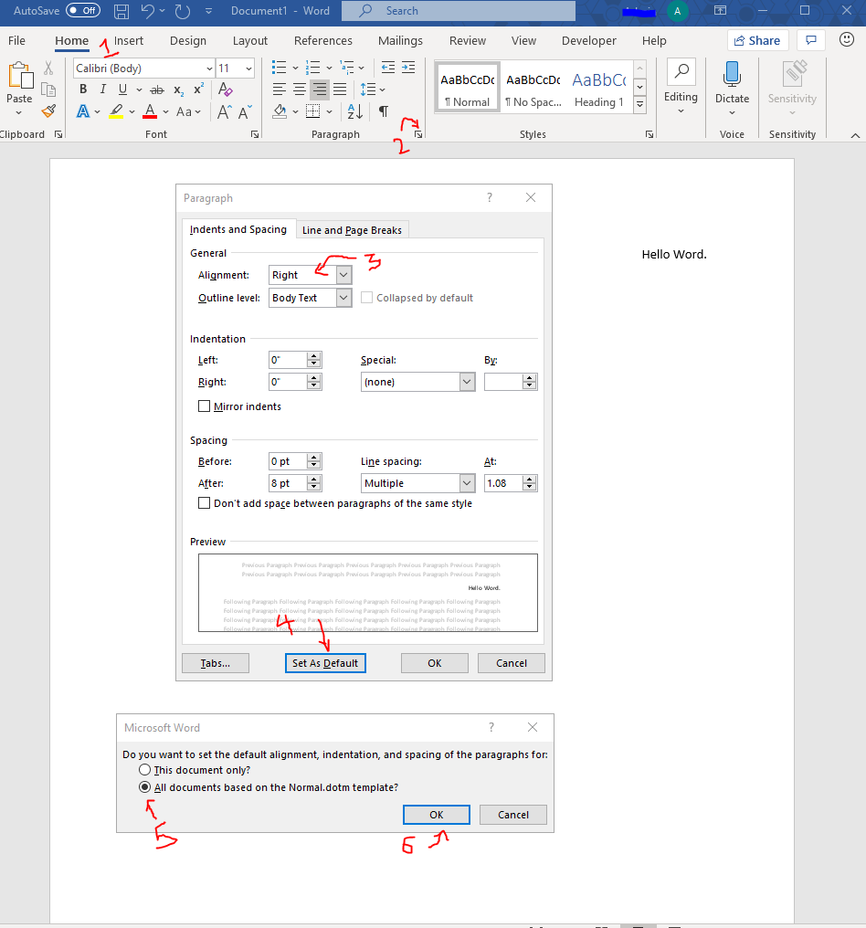Viewport: 866px width, 928px height.
Task: Toggle bold formatting
Action: pos(82,89)
